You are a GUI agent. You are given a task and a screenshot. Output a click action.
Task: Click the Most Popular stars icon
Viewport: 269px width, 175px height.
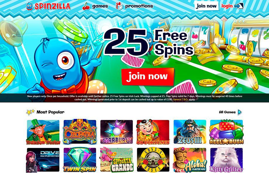[x=30, y=112]
